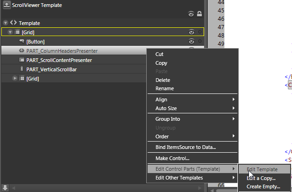Click the lock column header icon
This screenshot has height=192, width=292.
point(199,14)
